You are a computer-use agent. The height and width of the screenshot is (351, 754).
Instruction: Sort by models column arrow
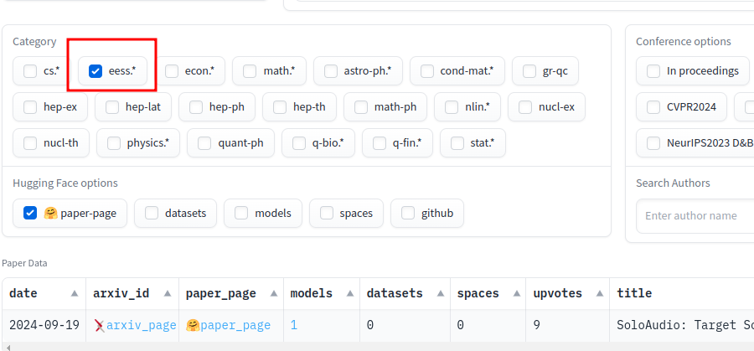tap(350, 293)
